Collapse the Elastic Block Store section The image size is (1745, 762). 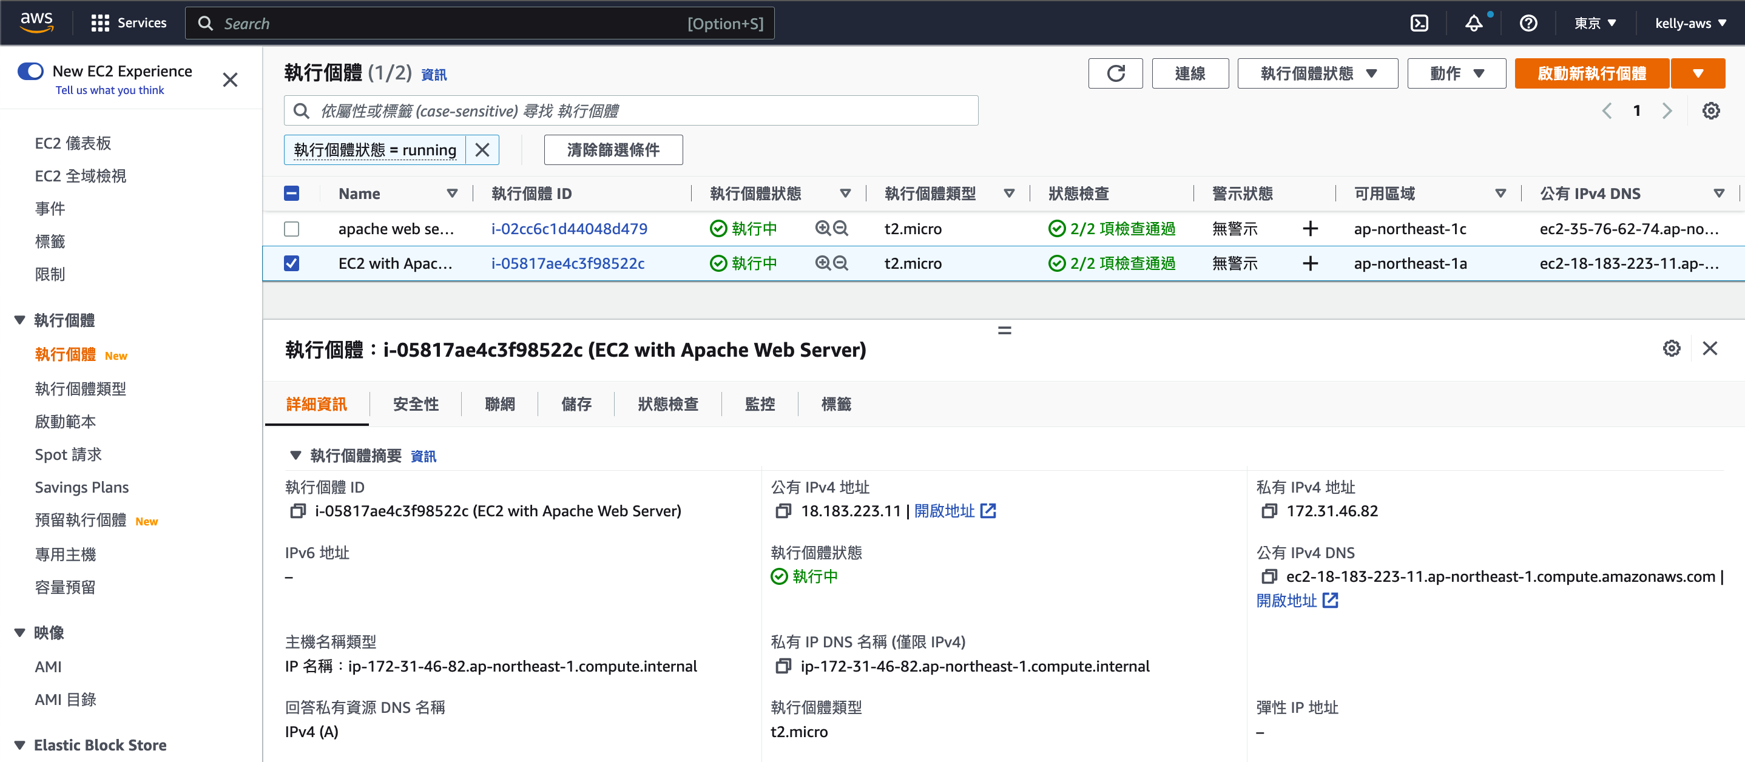19,745
